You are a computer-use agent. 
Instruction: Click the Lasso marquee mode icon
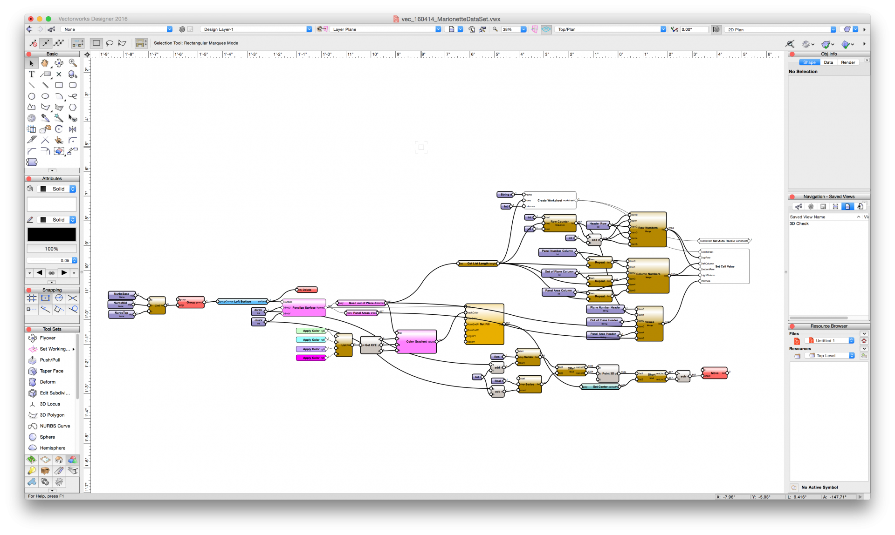[110, 43]
